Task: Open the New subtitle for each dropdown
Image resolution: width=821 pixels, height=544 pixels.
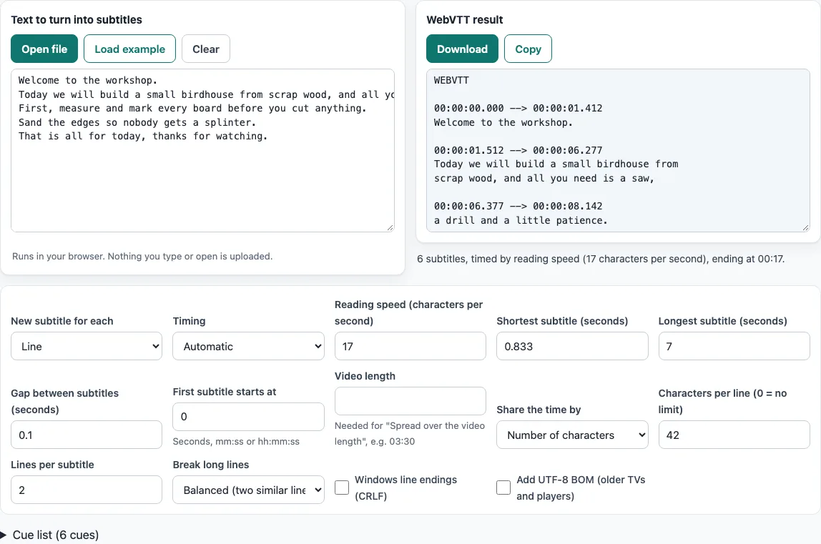Action: pos(87,346)
